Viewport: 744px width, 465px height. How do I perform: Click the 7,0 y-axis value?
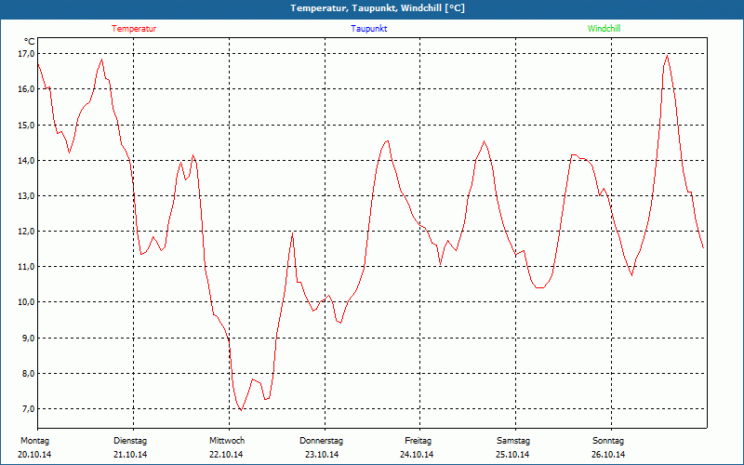[x=28, y=409]
